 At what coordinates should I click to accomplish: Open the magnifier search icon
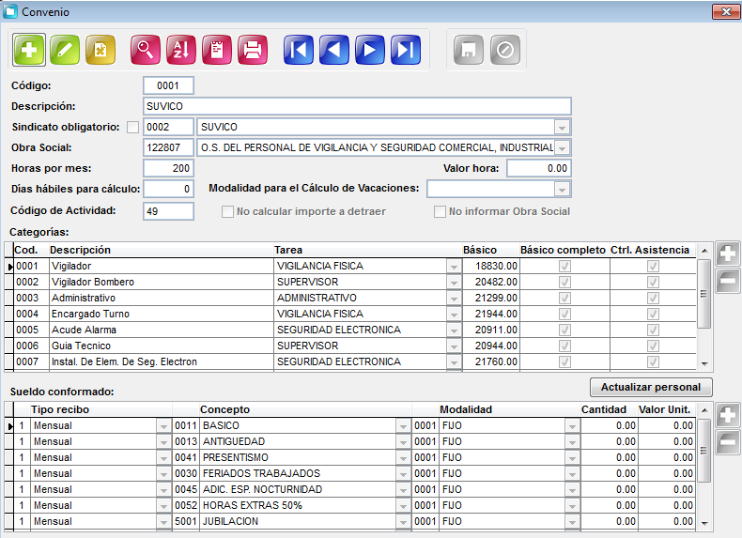coord(146,50)
